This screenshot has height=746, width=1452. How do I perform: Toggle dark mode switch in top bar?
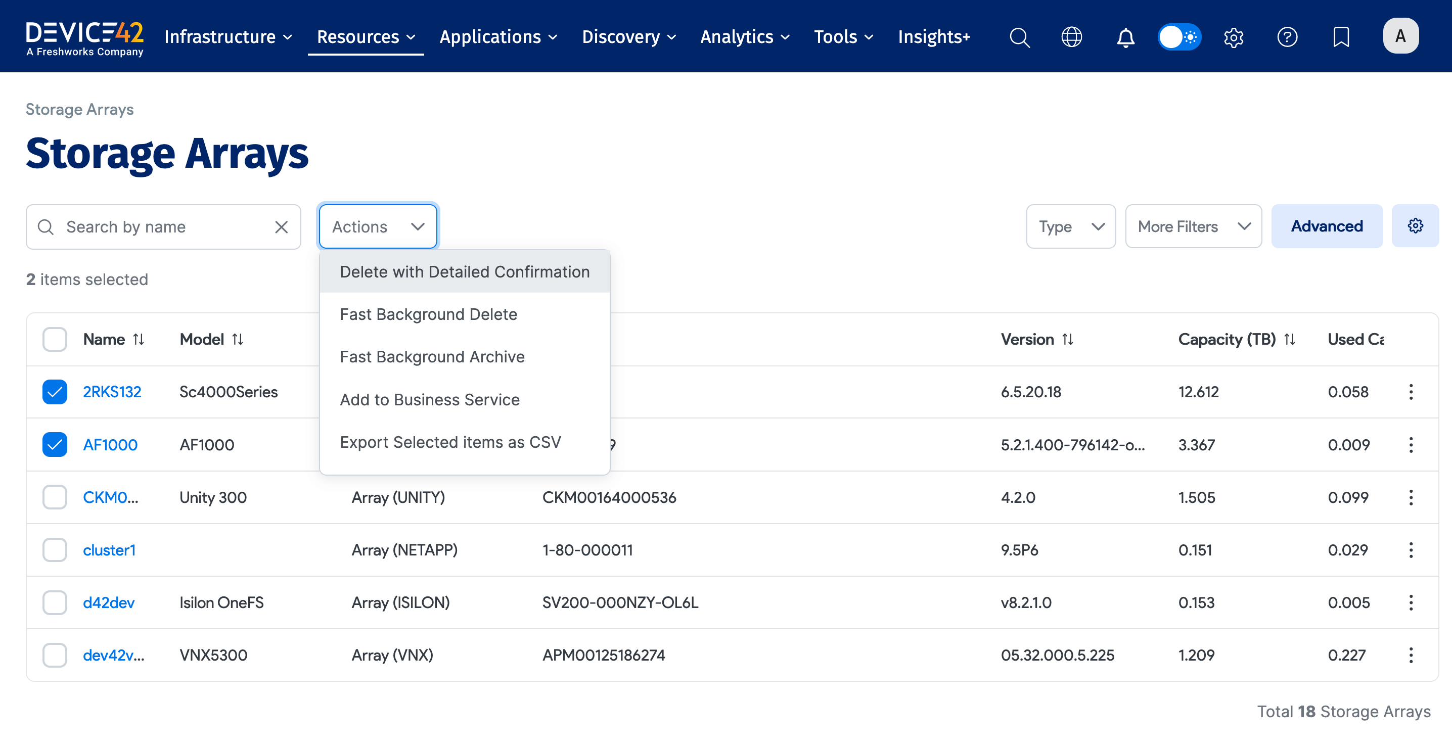1179,36
